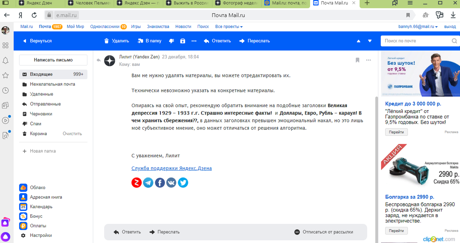
Task: Open the bannyh.66@mail.ru account dropdown
Action: (419, 27)
